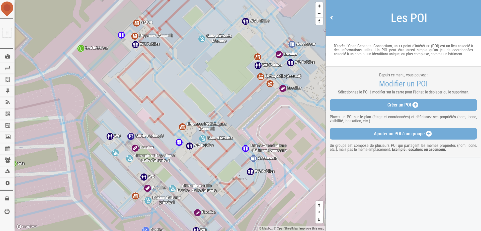Open the users group icon in sidebar
Viewport: 481px width, 231px height.
(8, 160)
